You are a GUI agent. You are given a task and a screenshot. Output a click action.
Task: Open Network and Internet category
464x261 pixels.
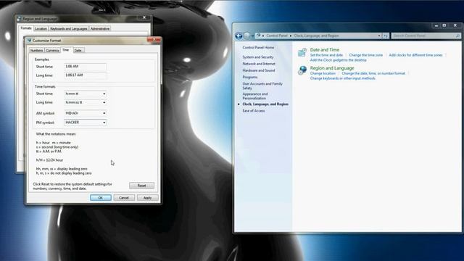pos(259,64)
